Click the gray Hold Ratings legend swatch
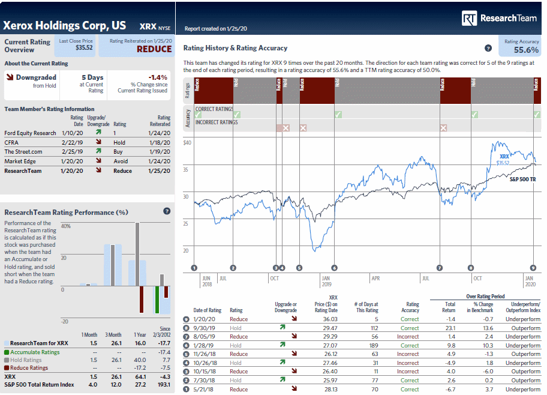This screenshot has width=547, height=395. point(7,360)
